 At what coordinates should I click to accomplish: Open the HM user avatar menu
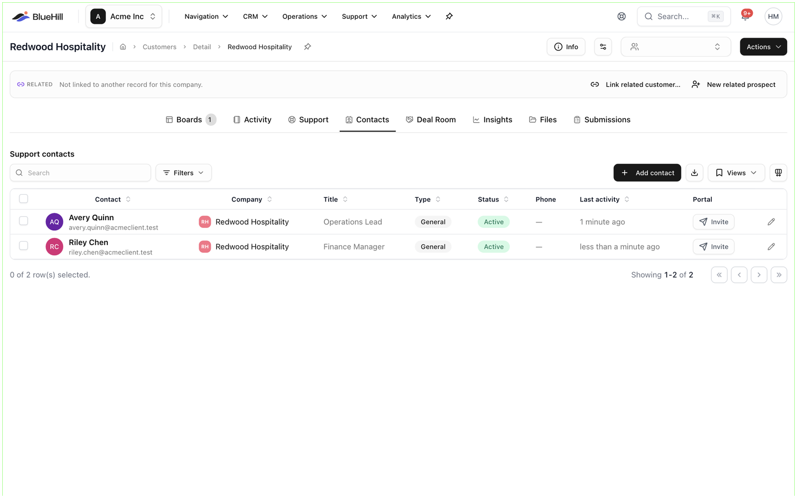coord(773,17)
